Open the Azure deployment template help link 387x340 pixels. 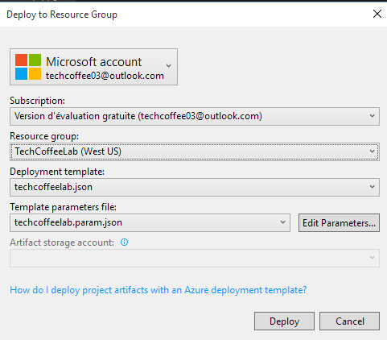tap(159, 290)
